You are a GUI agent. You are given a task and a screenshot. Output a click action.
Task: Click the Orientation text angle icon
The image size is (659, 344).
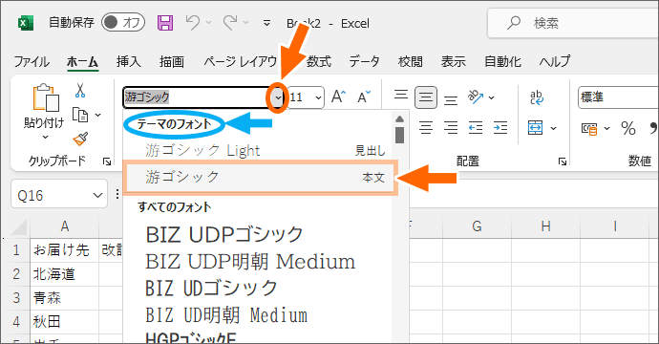(x=476, y=97)
